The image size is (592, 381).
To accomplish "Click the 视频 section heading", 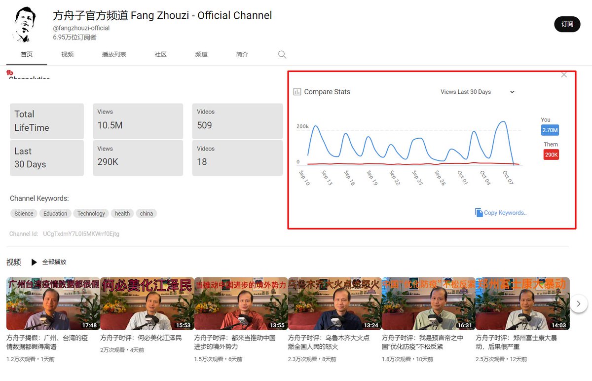I will [x=14, y=262].
